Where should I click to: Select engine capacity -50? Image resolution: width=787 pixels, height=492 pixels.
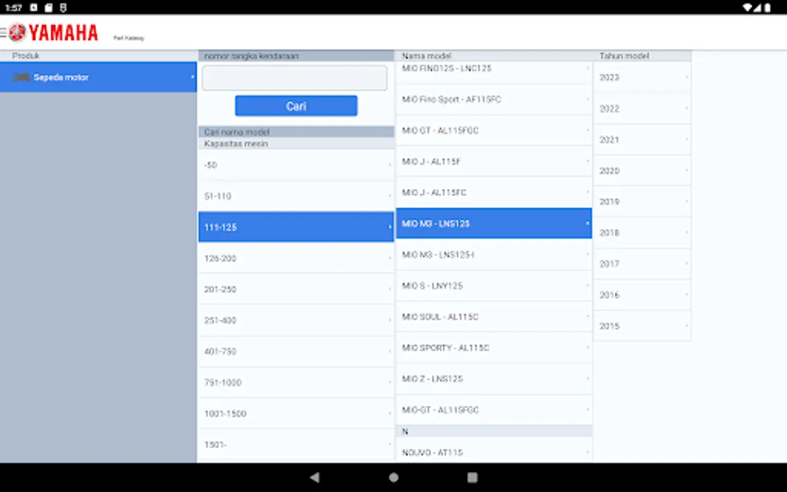[x=296, y=165]
